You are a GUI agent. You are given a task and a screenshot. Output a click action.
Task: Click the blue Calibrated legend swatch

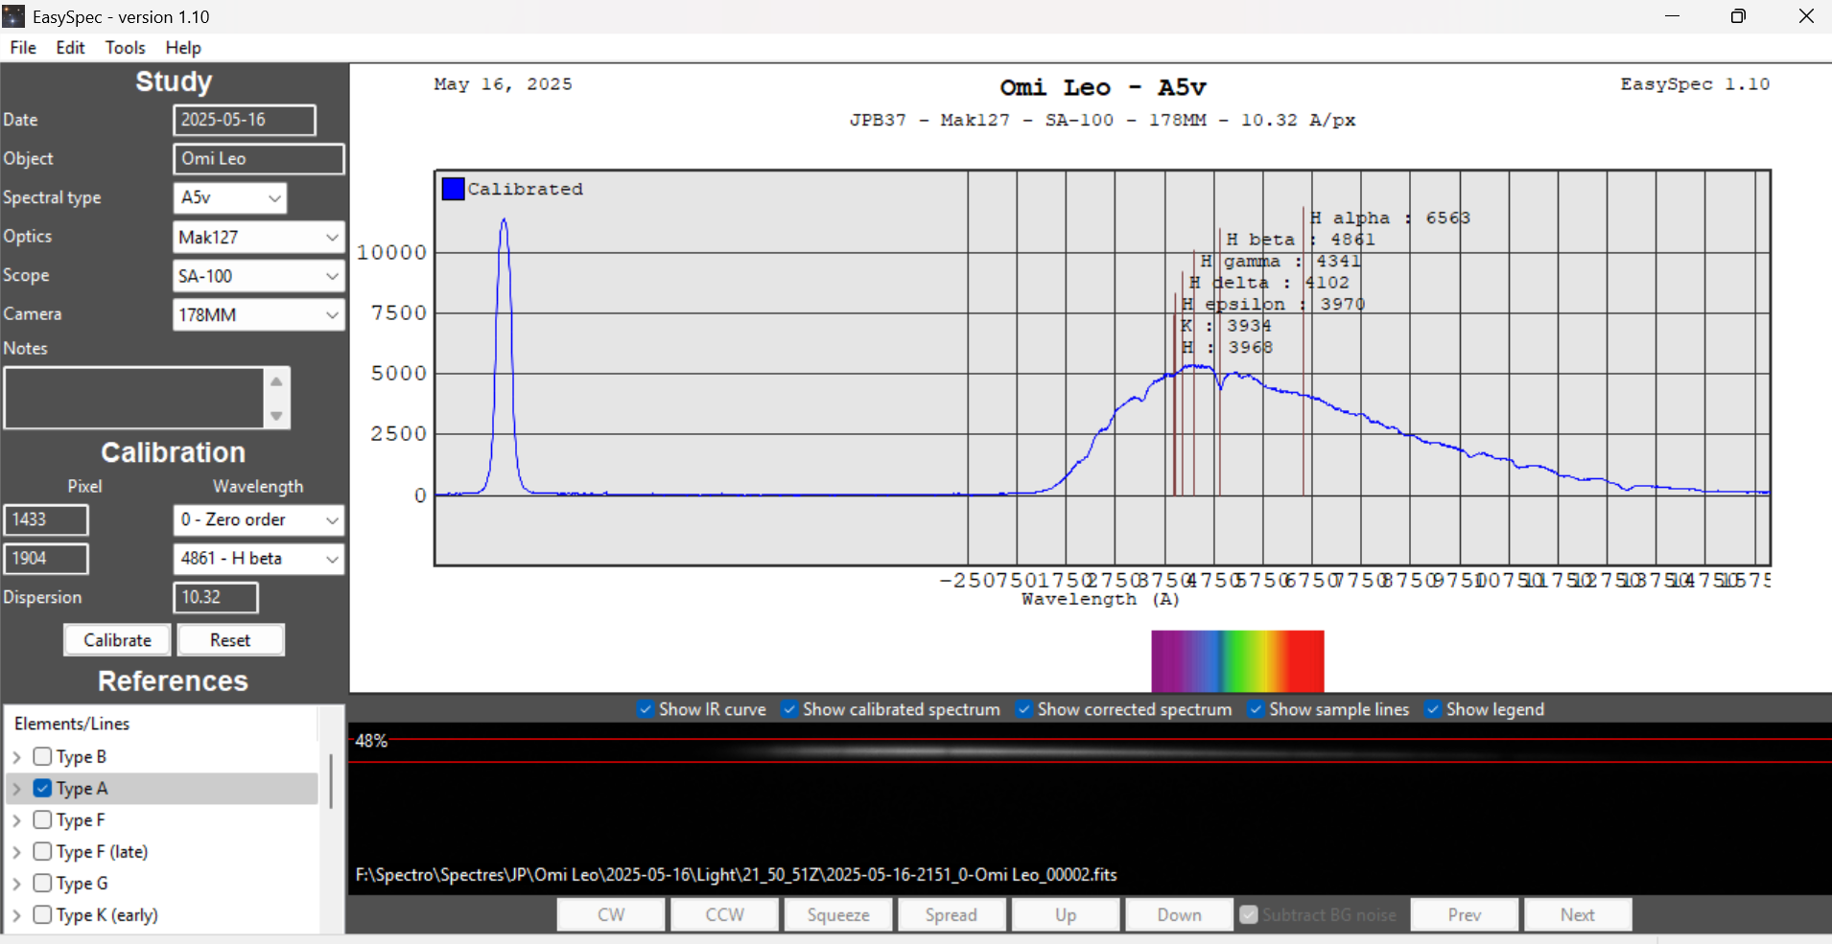pos(453,189)
